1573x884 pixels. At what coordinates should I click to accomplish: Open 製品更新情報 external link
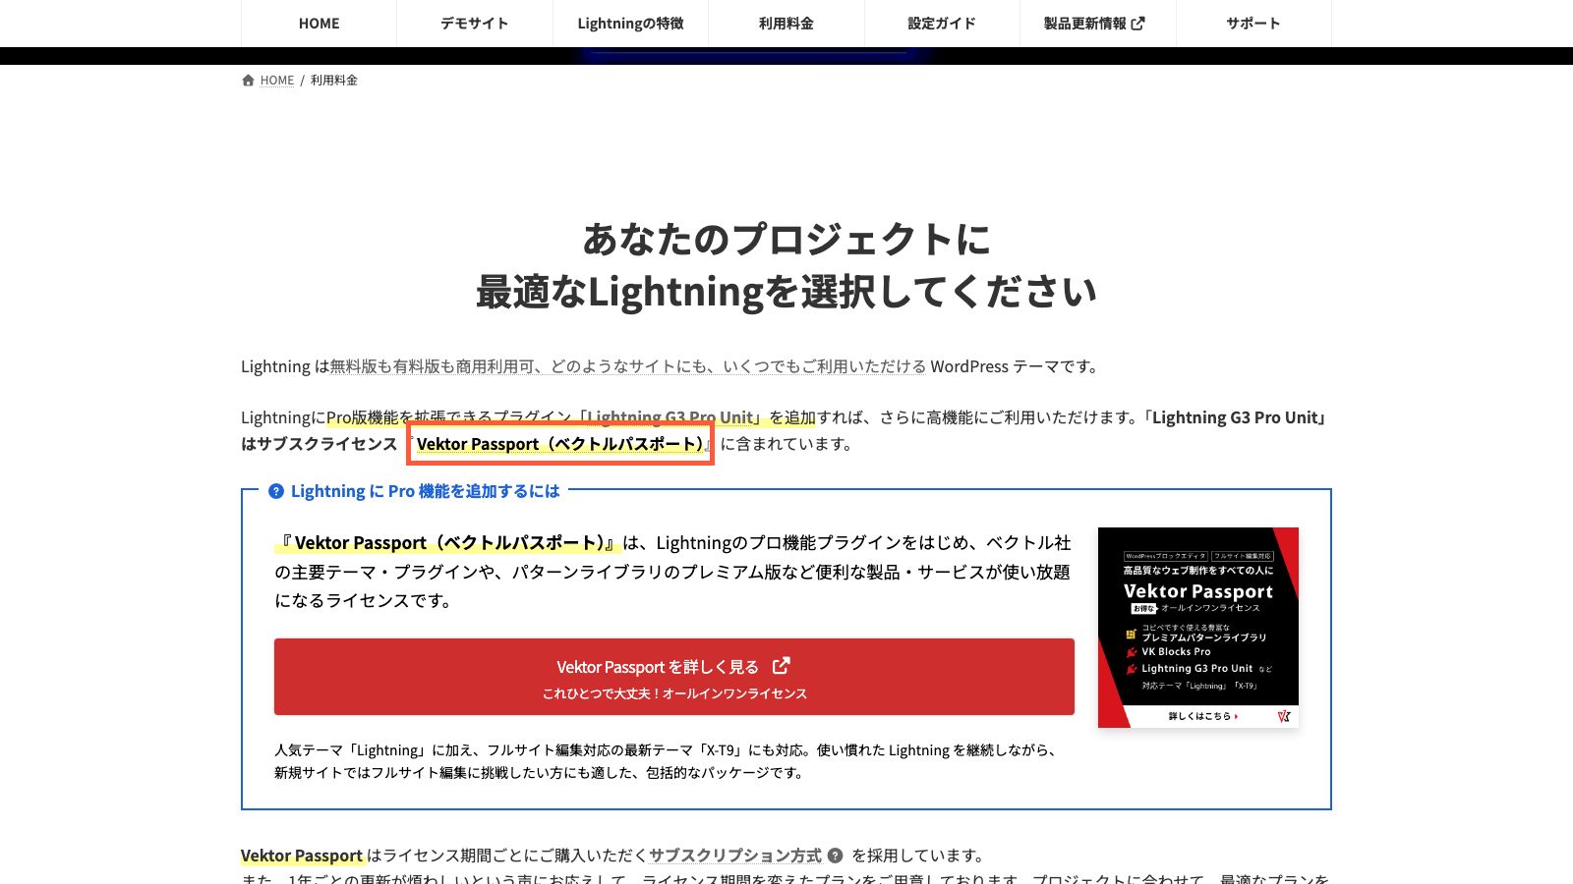coord(1096,24)
